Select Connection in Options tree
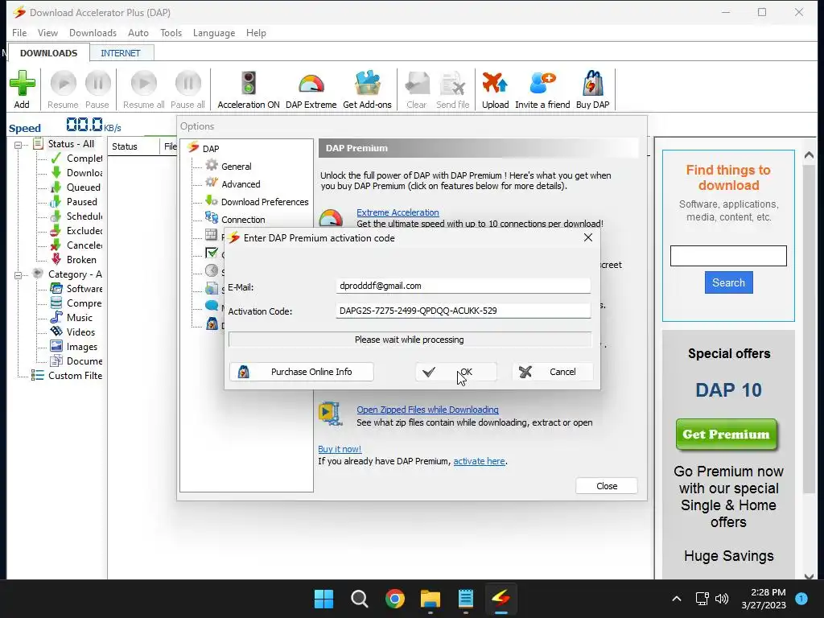Viewport: 824px width, 618px height. click(x=243, y=220)
